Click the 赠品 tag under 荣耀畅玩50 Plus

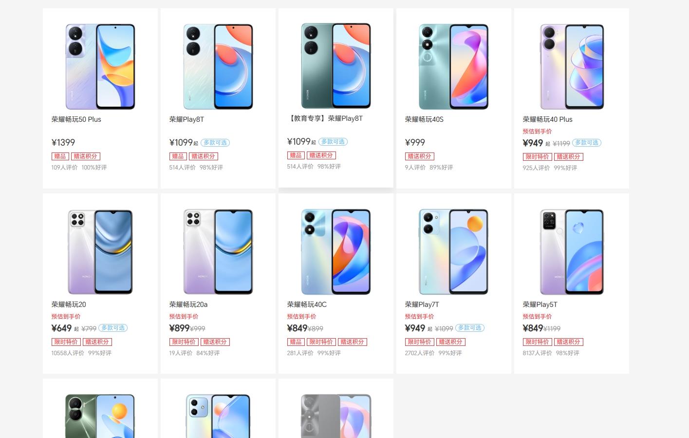pos(60,156)
